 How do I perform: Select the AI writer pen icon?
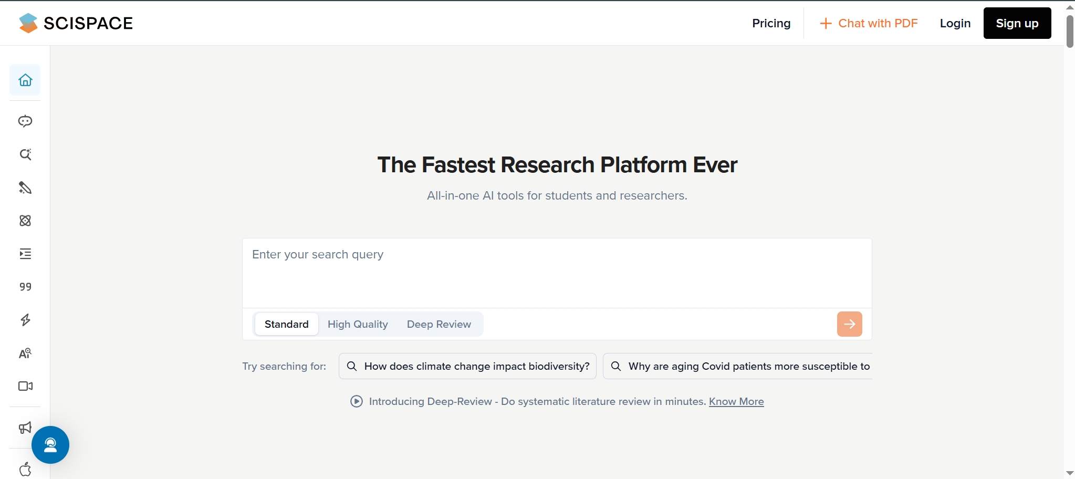pyautogui.click(x=25, y=188)
